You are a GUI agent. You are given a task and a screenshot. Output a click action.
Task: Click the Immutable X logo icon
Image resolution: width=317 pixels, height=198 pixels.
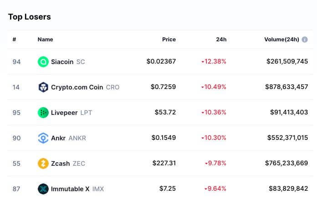click(x=43, y=189)
